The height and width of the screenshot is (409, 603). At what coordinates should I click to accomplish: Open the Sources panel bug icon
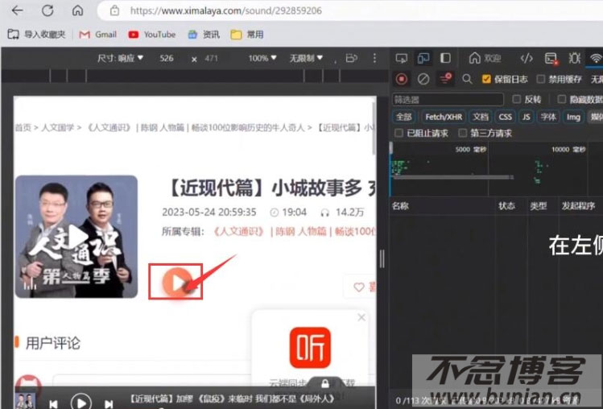tap(574, 58)
